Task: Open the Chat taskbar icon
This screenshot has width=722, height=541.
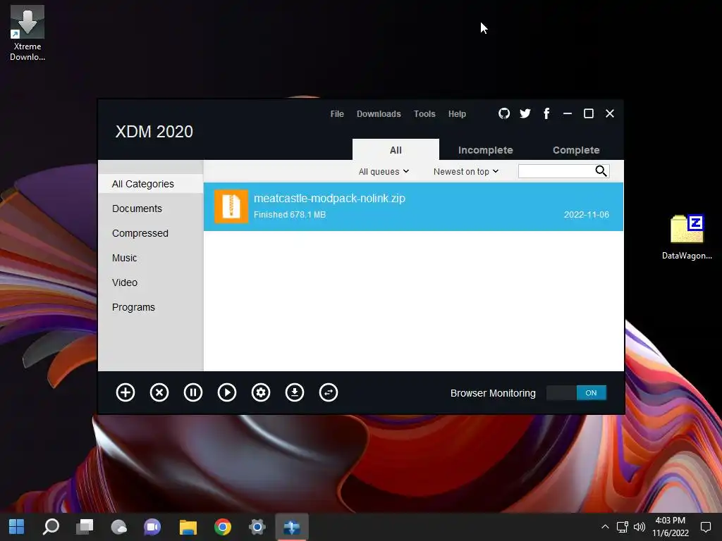Action: [x=153, y=527]
